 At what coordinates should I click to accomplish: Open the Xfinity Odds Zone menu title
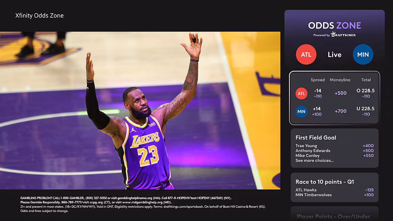click(39, 15)
